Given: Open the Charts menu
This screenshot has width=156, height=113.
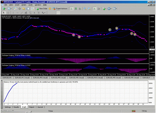Looking at the screenshot, I should coord(24,5).
